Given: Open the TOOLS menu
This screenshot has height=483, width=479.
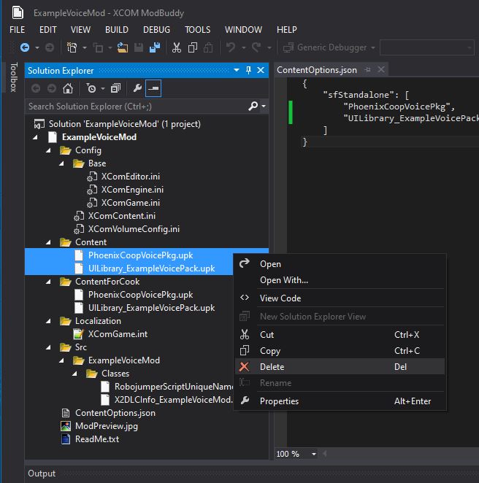Looking at the screenshot, I should coord(198,30).
